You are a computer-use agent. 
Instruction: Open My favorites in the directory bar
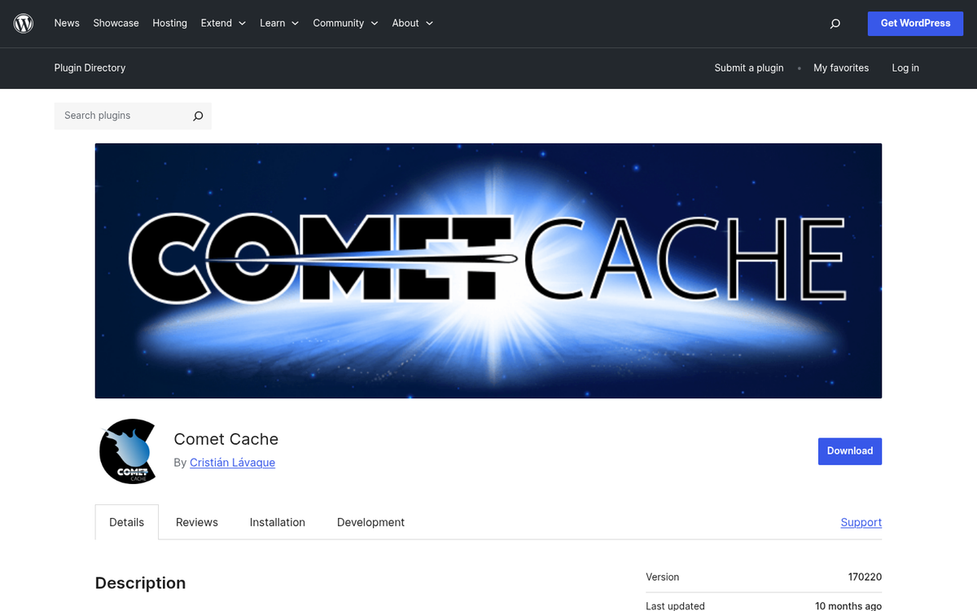click(x=841, y=68)
